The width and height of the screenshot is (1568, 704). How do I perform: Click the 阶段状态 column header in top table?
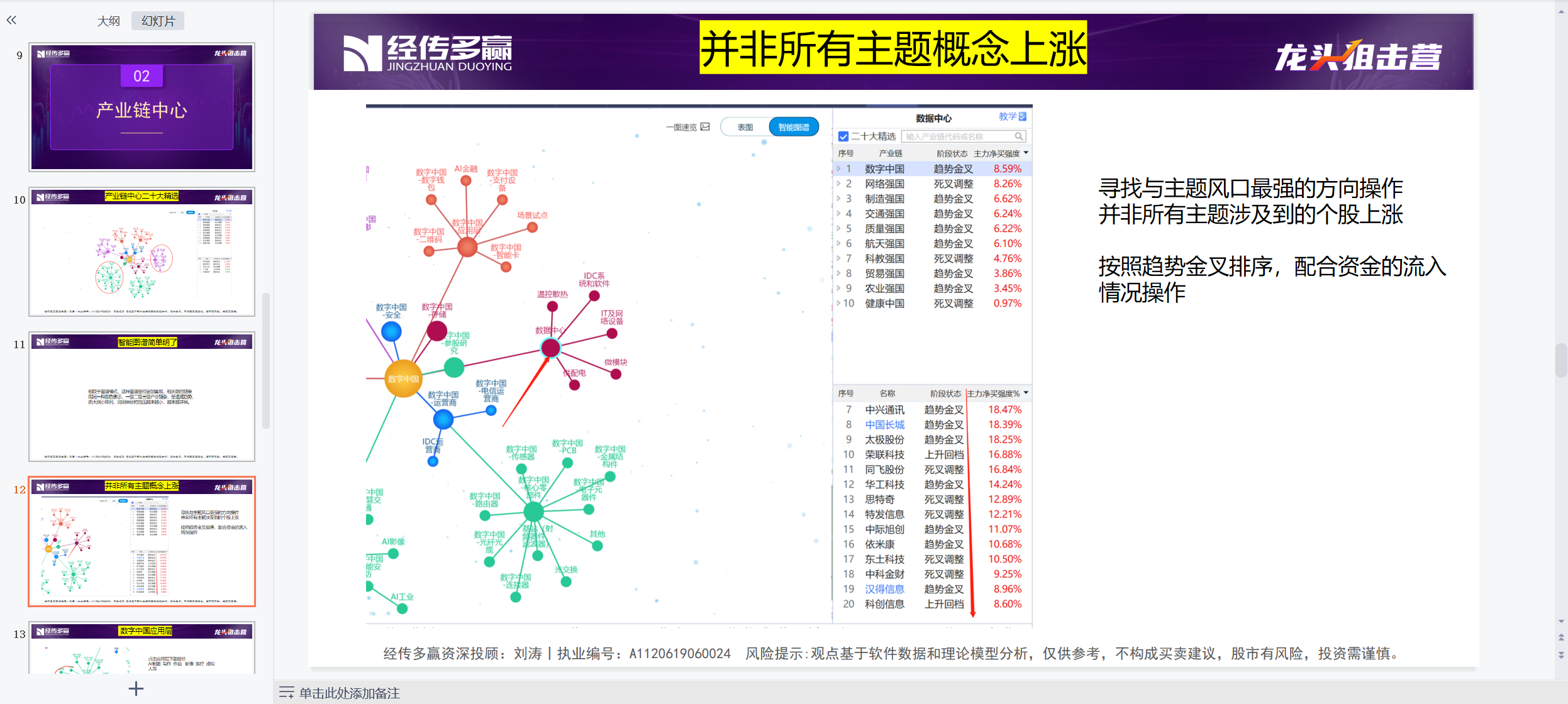952,153
